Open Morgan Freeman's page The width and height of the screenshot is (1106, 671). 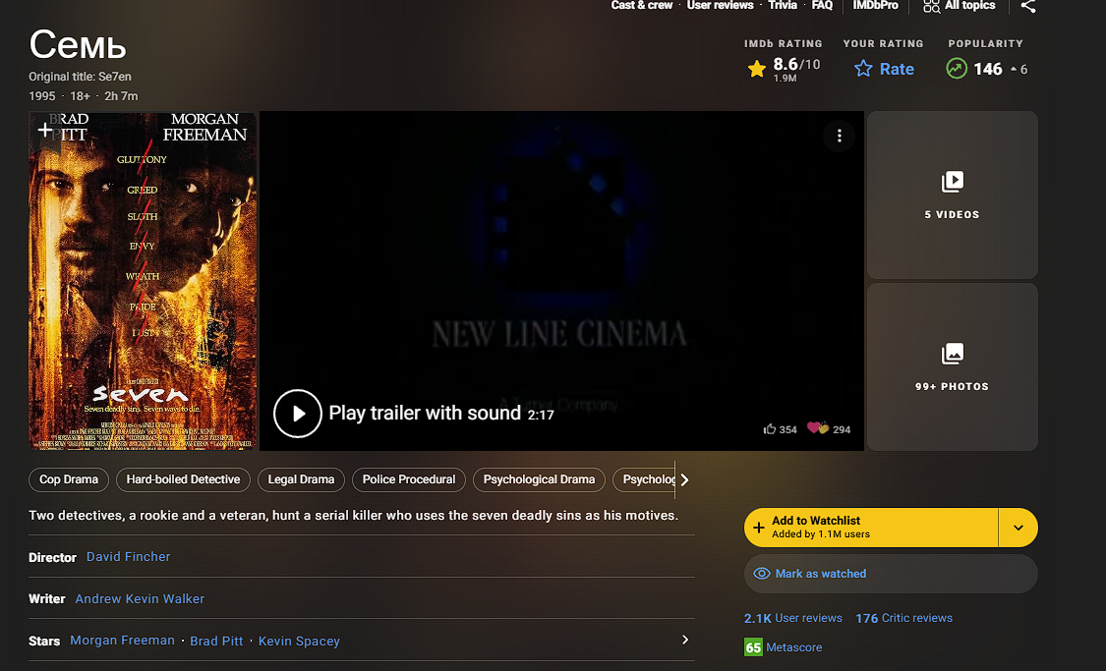coord(122,641)
